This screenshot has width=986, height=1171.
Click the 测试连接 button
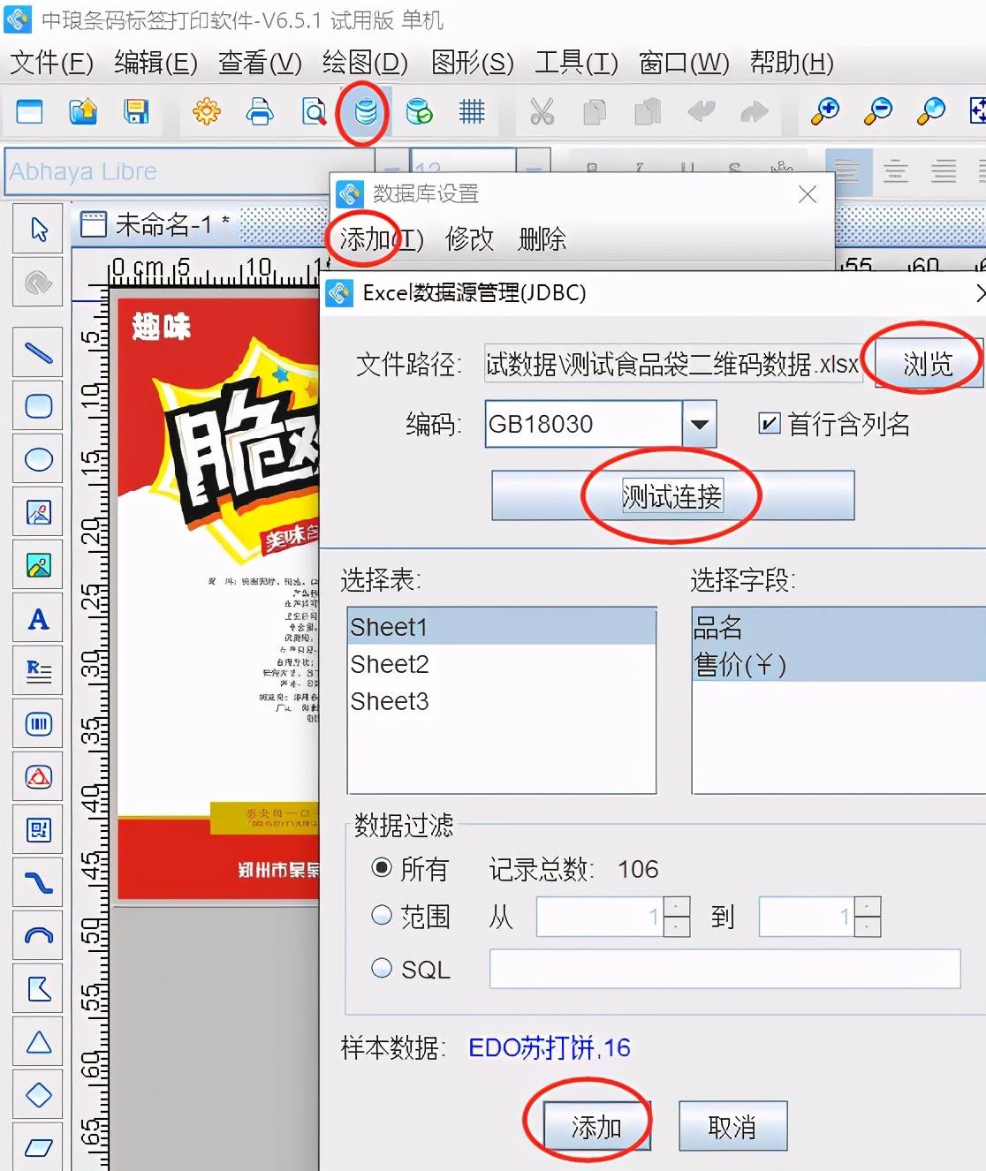(x=672, y=495)
